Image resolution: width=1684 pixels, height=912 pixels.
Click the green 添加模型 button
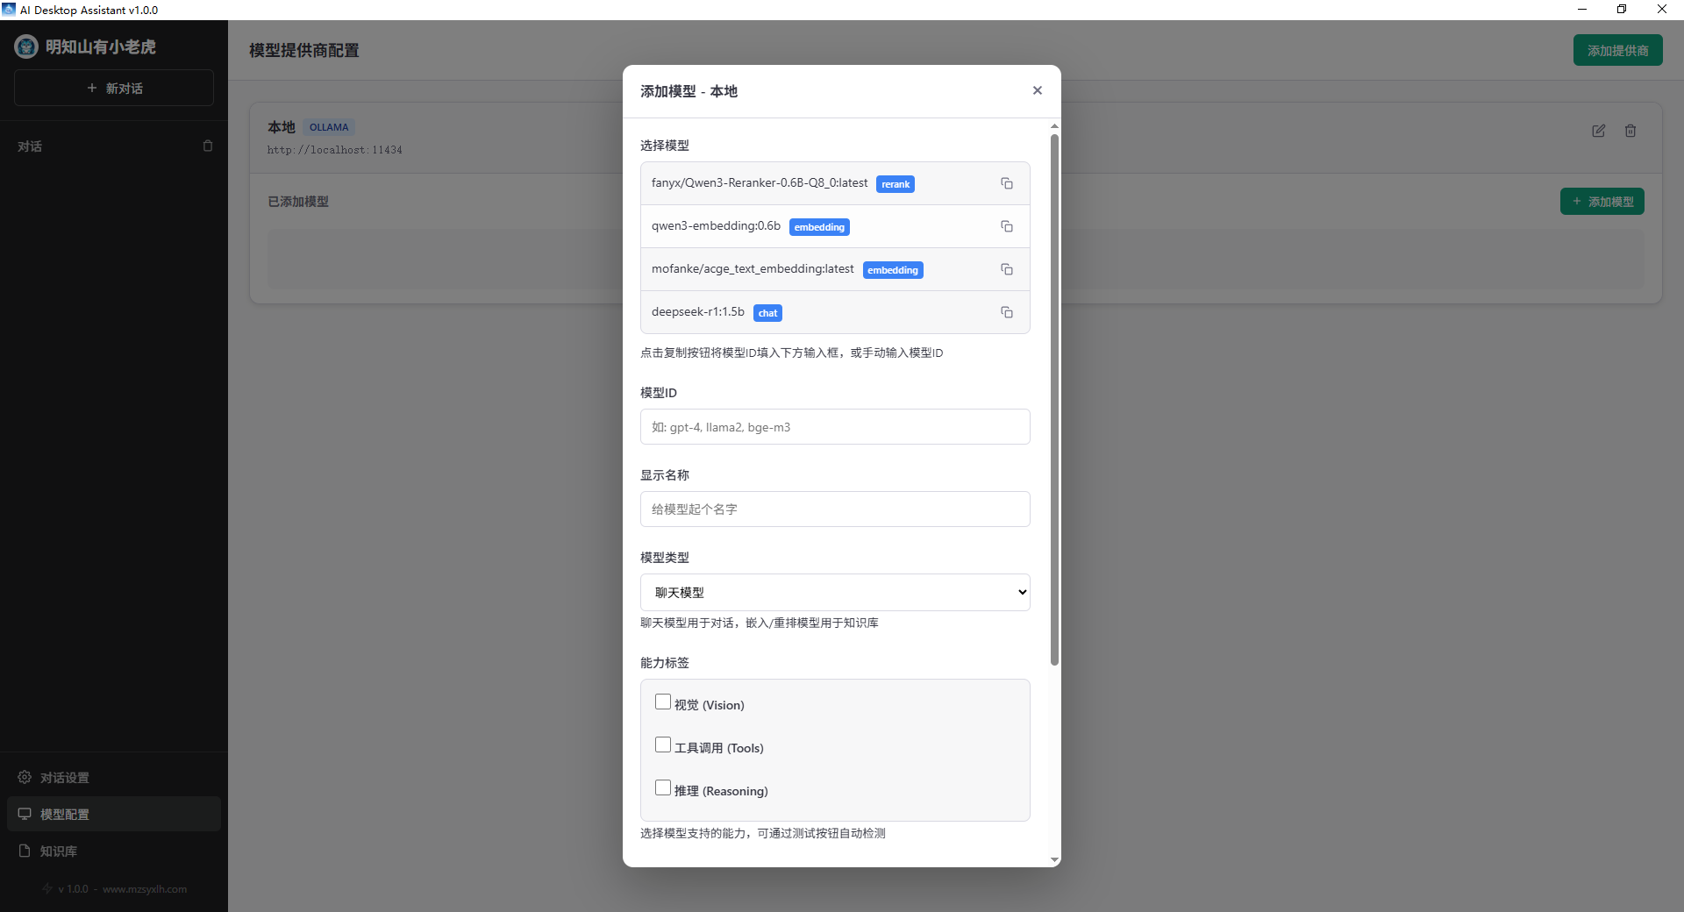1602,201
